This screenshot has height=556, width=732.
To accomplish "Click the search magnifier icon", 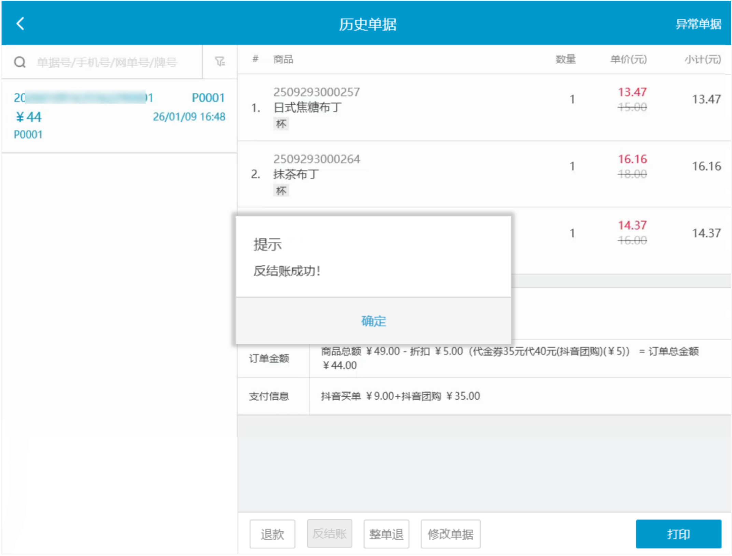I will 20,62.
